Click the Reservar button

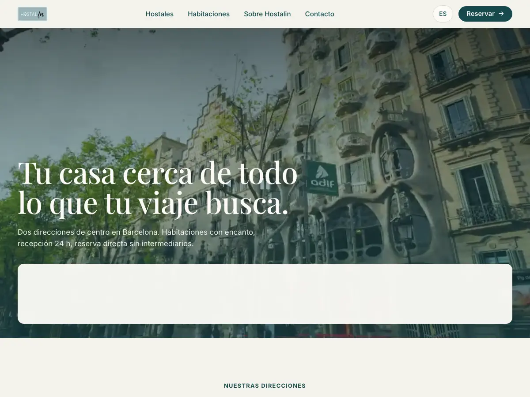(485, 14)
